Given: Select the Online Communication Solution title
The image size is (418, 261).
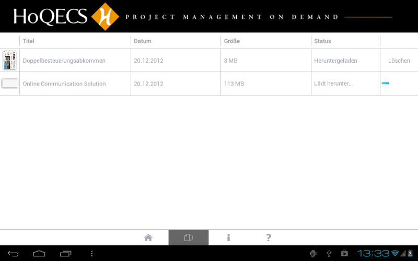Looking at the screenshot, I should coord(64,84).
